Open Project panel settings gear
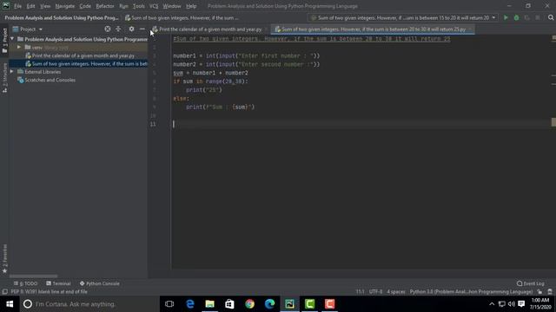Screen dimensions: 556x312 (x=131, y=29)
